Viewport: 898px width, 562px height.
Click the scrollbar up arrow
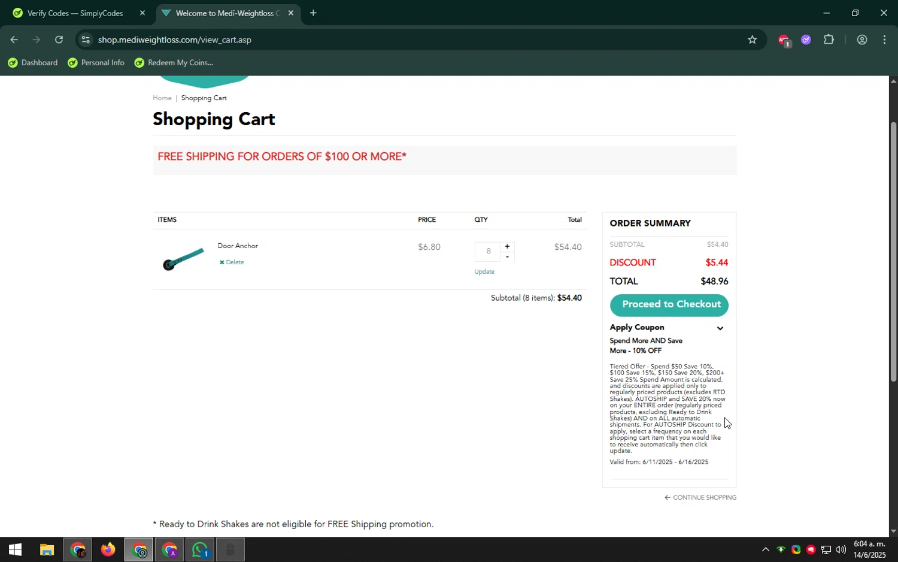pos(893,81)
